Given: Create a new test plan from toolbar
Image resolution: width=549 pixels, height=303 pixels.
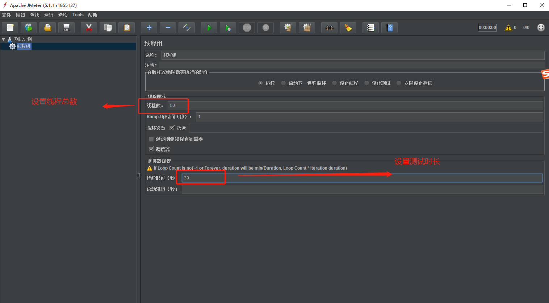Looking at the screenshot, I should click(x=10, y=28).
